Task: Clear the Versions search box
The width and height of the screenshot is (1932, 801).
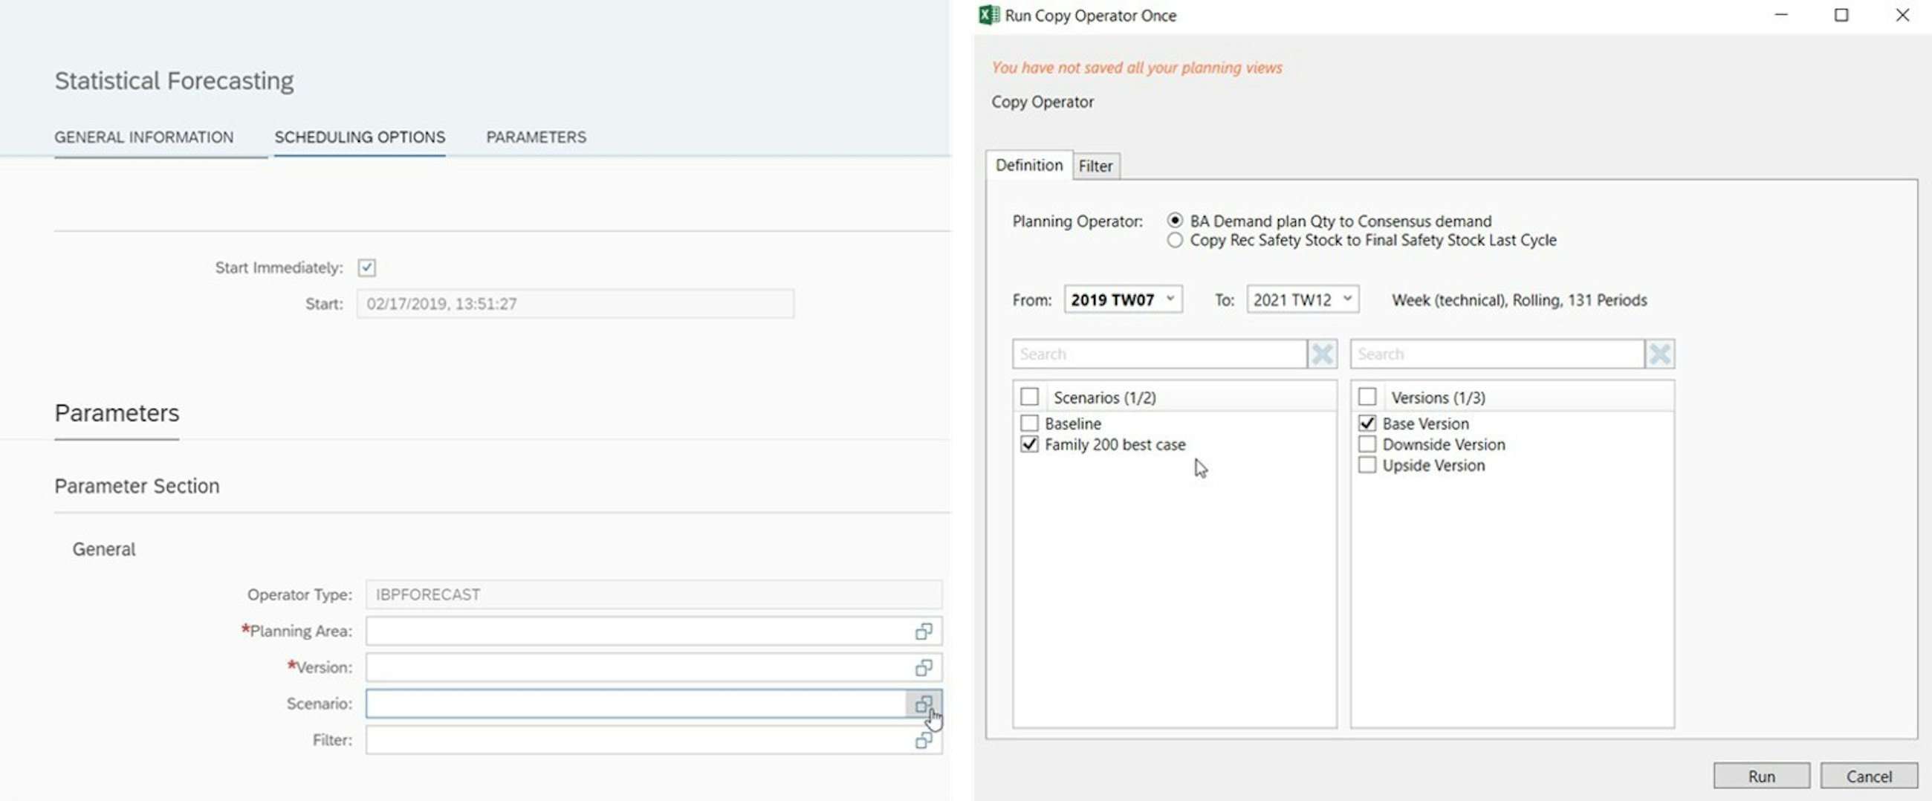Action: point(1659,353)
